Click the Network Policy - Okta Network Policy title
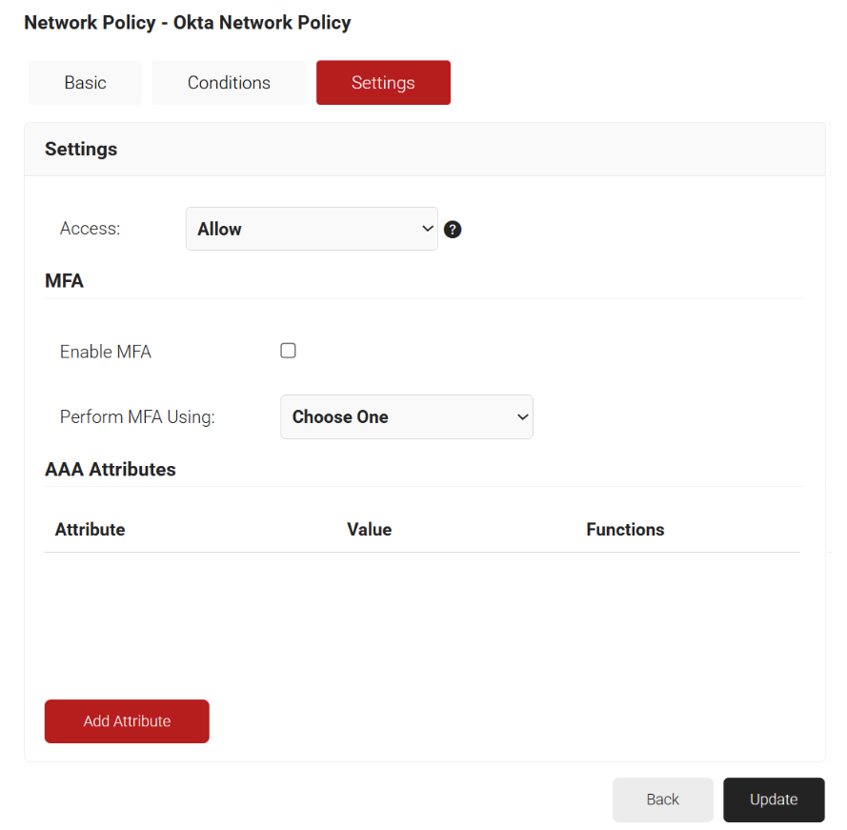Viewport: 847px width, 830px height. point(188,23)
